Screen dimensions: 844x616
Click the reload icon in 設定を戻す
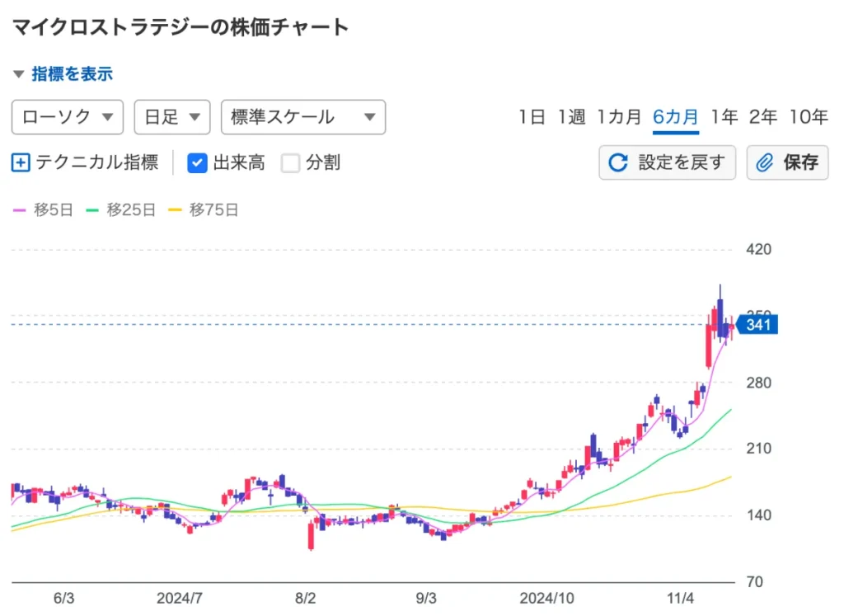click(x=618, y=162)
